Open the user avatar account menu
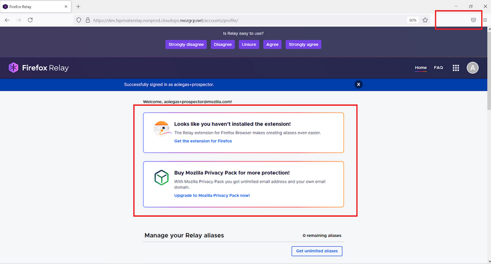The width and height of the screenshot is (491, 264). pyautogui.click(x=472, y=68)
